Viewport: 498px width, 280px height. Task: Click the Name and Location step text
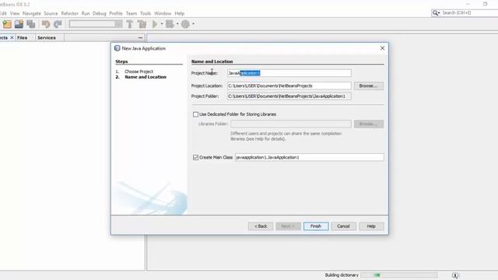coord(146,77)
